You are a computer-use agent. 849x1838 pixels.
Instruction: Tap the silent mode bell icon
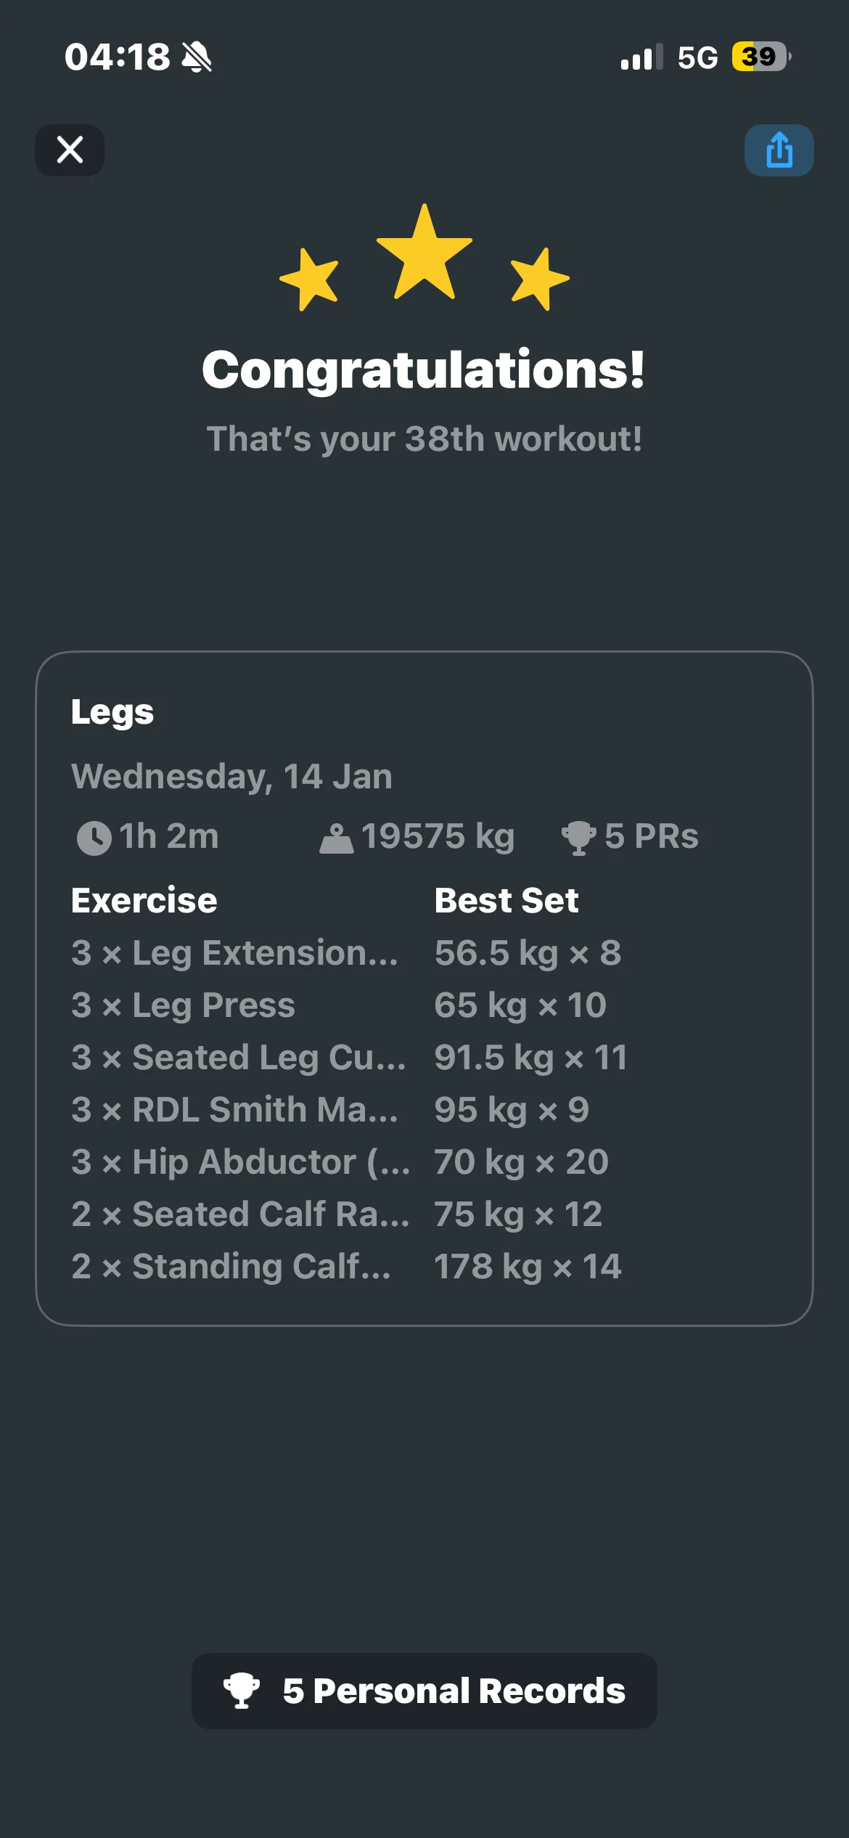point(197,57)
